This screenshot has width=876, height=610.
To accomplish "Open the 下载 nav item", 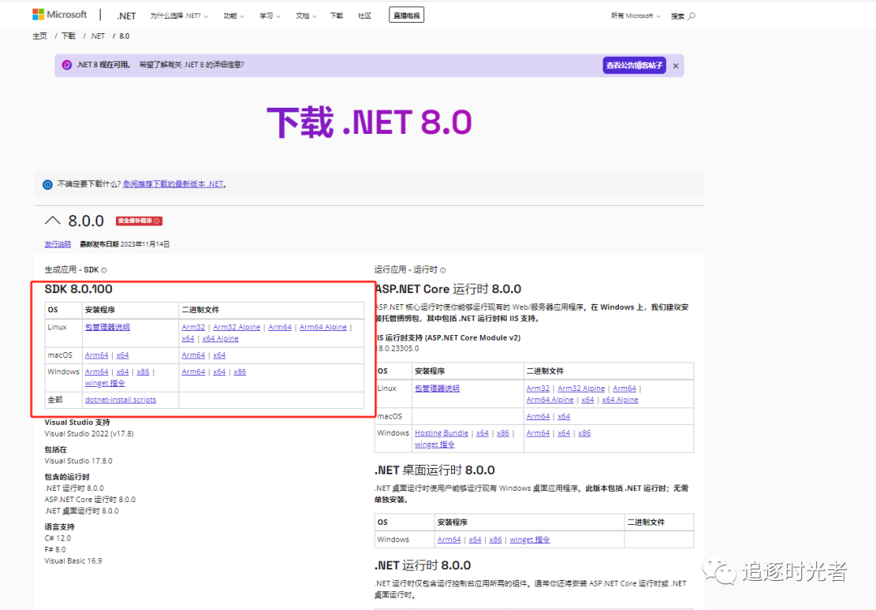I will pos(337,15).
